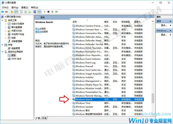Select the Windows Firewall service row
173x124 pixels.
[108, 66]
